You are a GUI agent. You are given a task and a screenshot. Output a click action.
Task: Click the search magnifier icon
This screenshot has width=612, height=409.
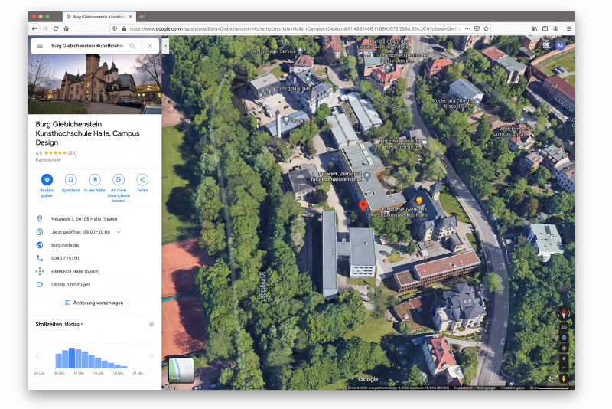tap(132, 46)
